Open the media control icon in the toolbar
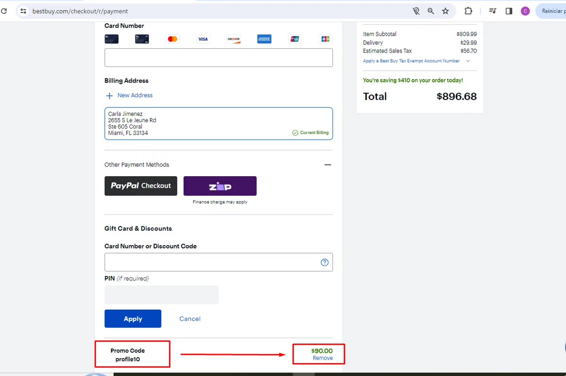 [x=492, y=11]
